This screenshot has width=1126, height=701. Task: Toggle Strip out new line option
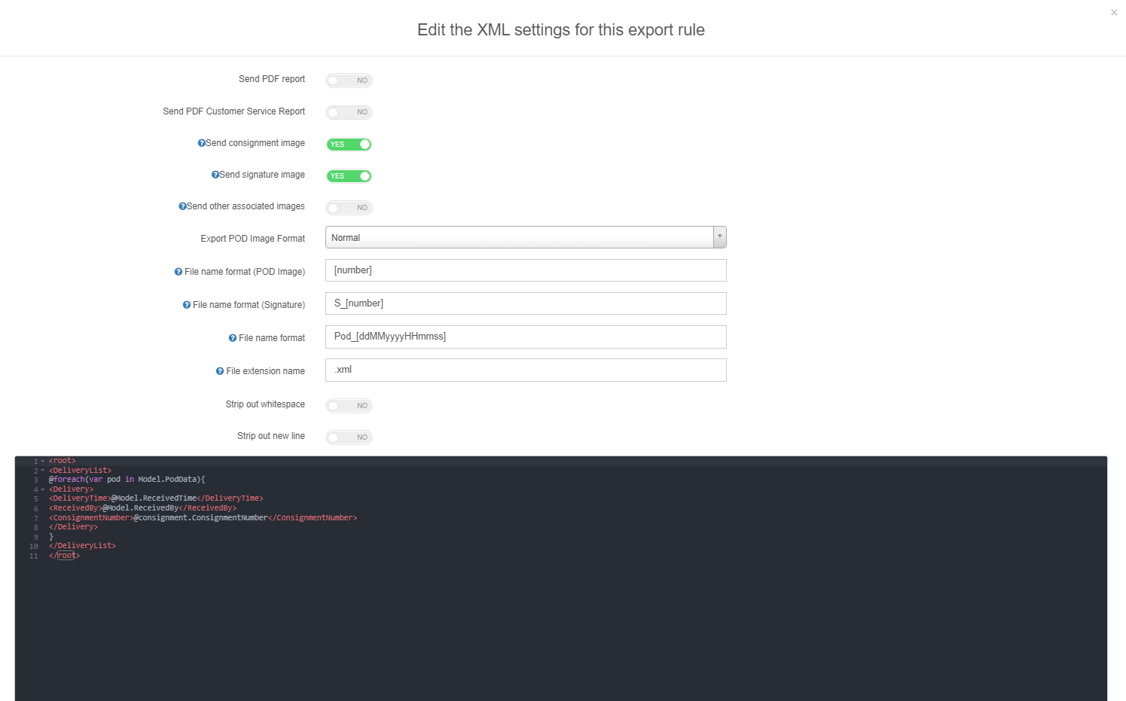pyautogui.click(x=349, y=437)
